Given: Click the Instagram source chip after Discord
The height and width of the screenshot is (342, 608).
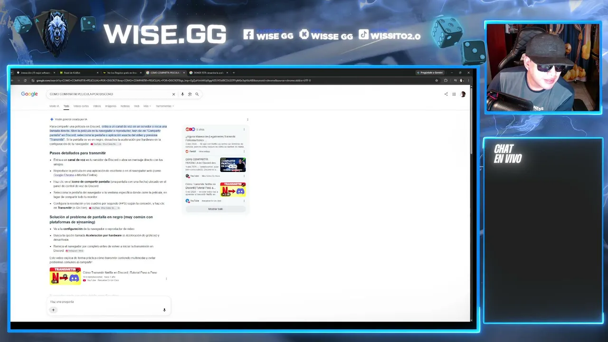Looking at the screenshot, I should [x=75, y=251].
